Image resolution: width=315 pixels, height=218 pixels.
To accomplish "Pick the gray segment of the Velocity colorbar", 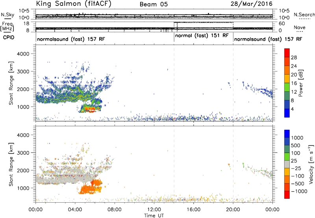I will (x=287, y=164).
